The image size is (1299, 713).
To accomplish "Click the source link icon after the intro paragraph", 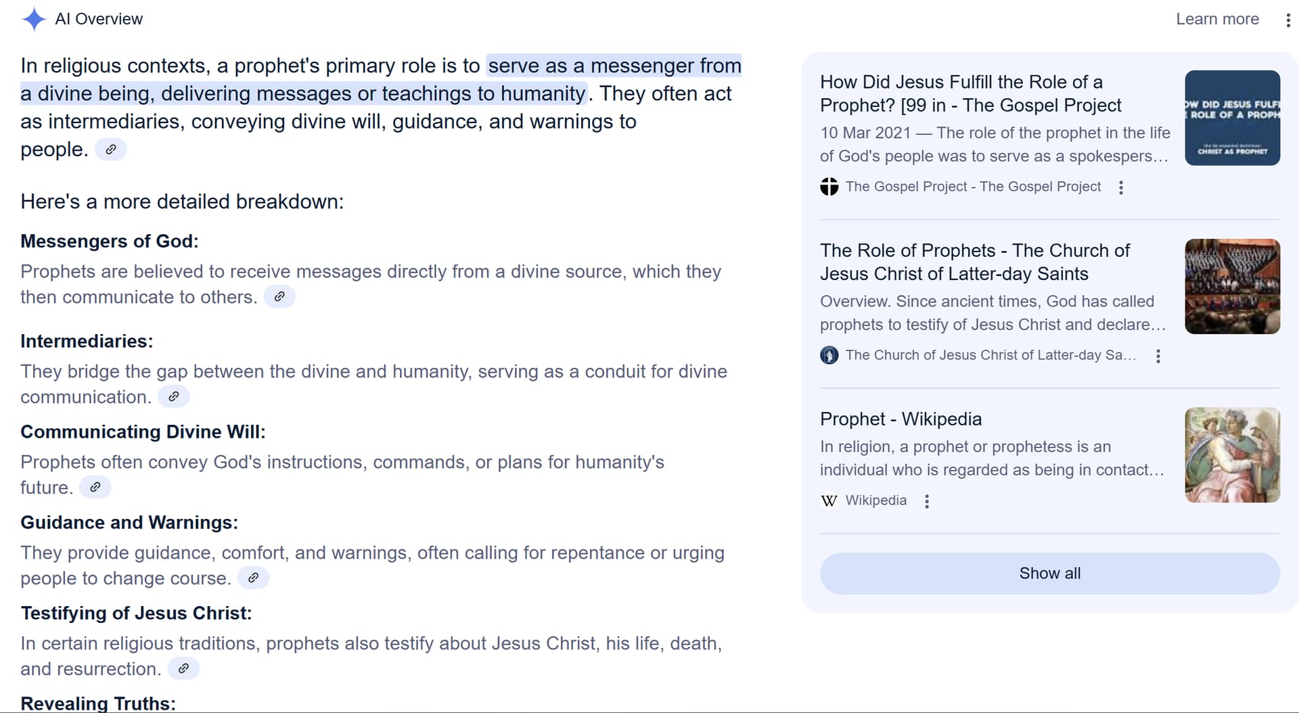I will pyautogui.click(x=111, y=149).
